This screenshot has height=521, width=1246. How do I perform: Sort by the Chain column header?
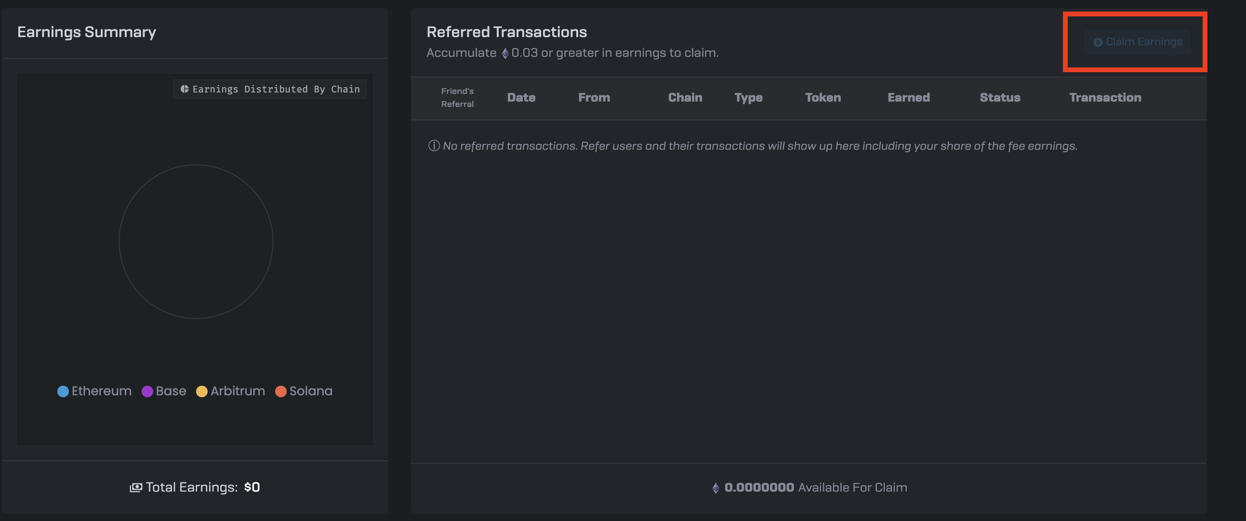pos(685,98)
